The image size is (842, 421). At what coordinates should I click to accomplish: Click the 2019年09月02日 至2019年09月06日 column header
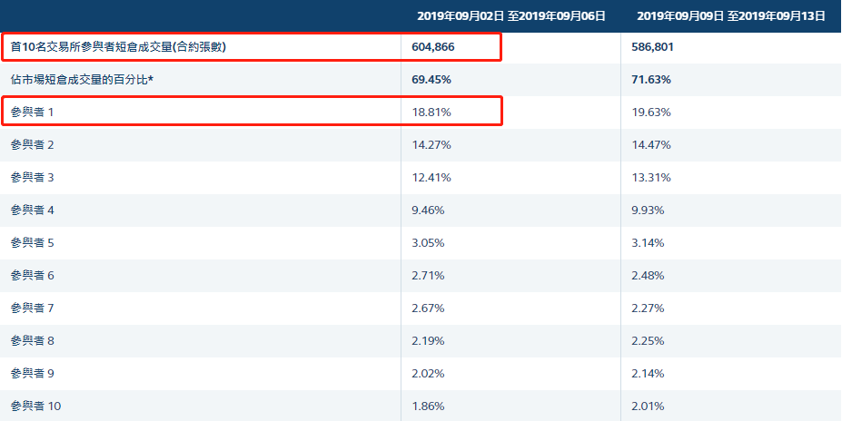pyautogui.click(x=511, y=16)
